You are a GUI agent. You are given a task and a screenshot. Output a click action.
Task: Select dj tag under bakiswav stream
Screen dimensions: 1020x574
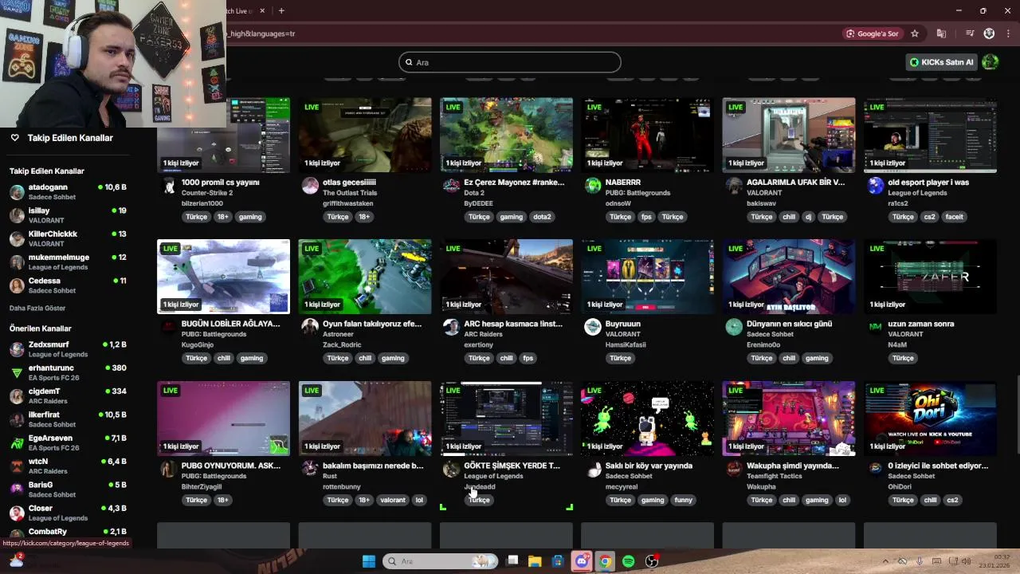808,217
